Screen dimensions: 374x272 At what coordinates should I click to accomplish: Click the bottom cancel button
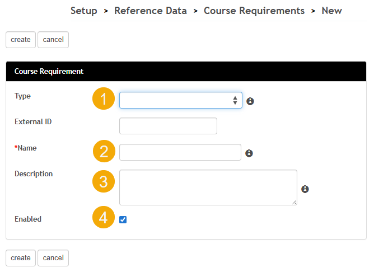click(53, 258)
